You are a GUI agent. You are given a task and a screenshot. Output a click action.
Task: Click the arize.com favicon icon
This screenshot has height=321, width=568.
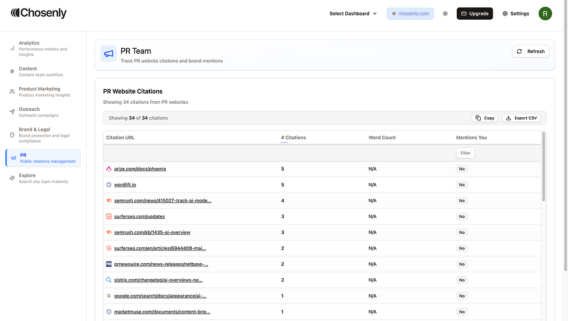tap(109, 169)
